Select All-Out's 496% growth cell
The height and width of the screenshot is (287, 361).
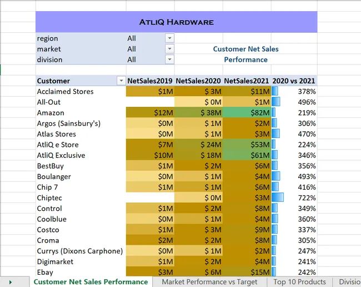pos(294,102)
